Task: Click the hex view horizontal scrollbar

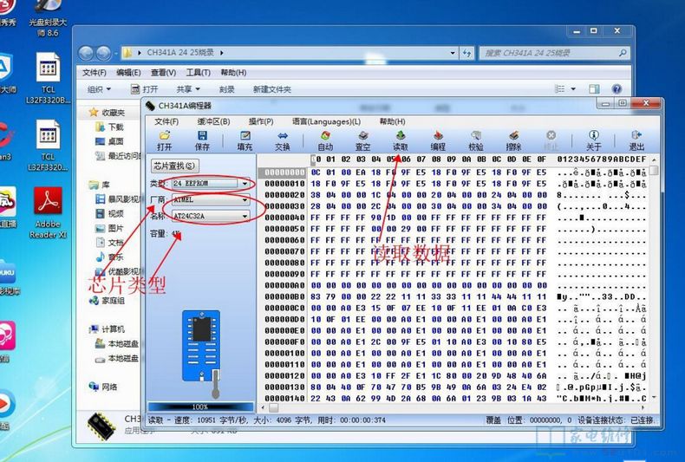Action: [x=453, y=407]
